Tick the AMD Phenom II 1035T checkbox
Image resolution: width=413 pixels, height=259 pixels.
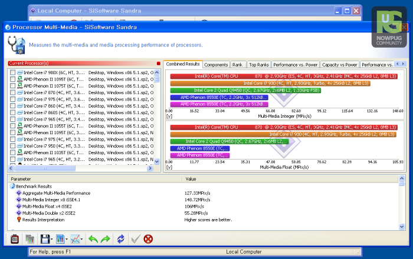coord(12,152)
